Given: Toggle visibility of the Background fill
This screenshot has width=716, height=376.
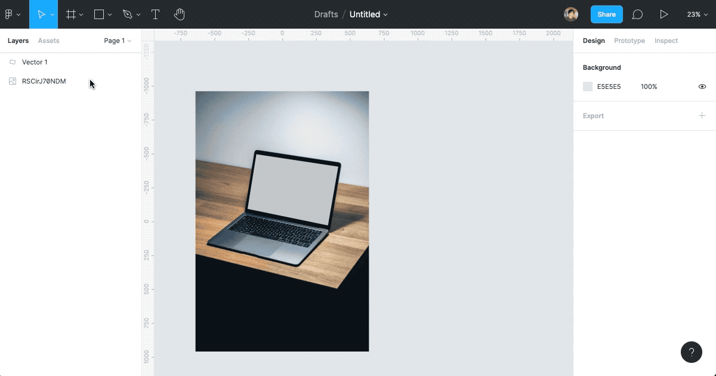Looking at the screenshot, I should coord(702,87).
